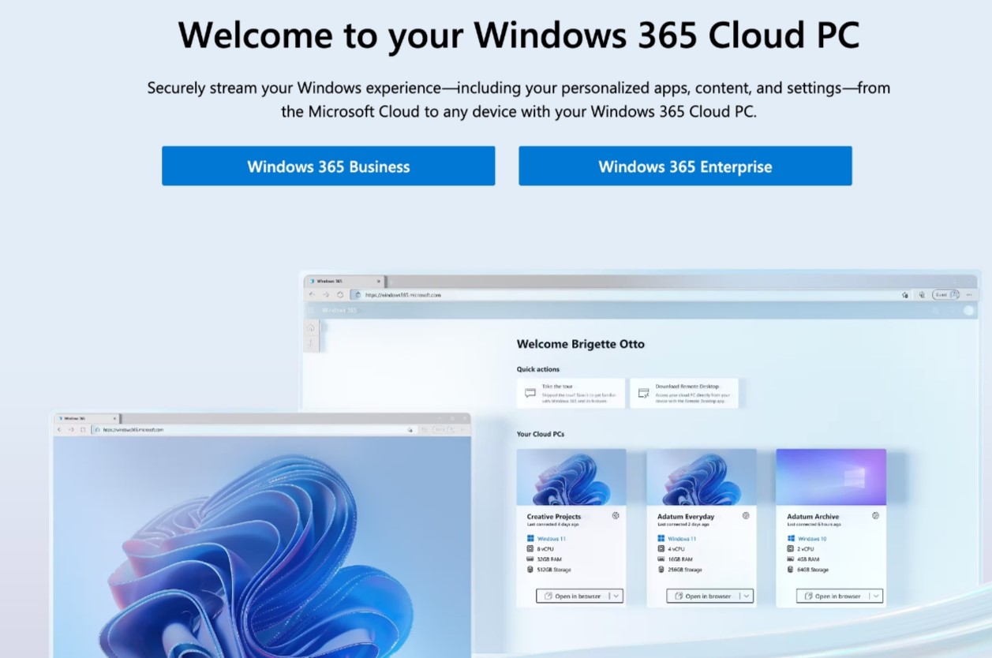This screenshot has width=992, height=658.
Task: Click the Take the tour chat icon
Action: 530,393
